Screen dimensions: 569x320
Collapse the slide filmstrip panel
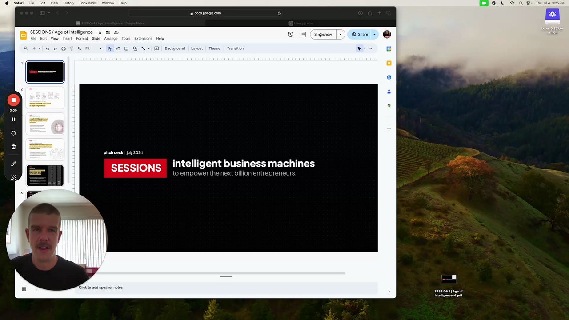pyautogui.click(x=36, y=289)
